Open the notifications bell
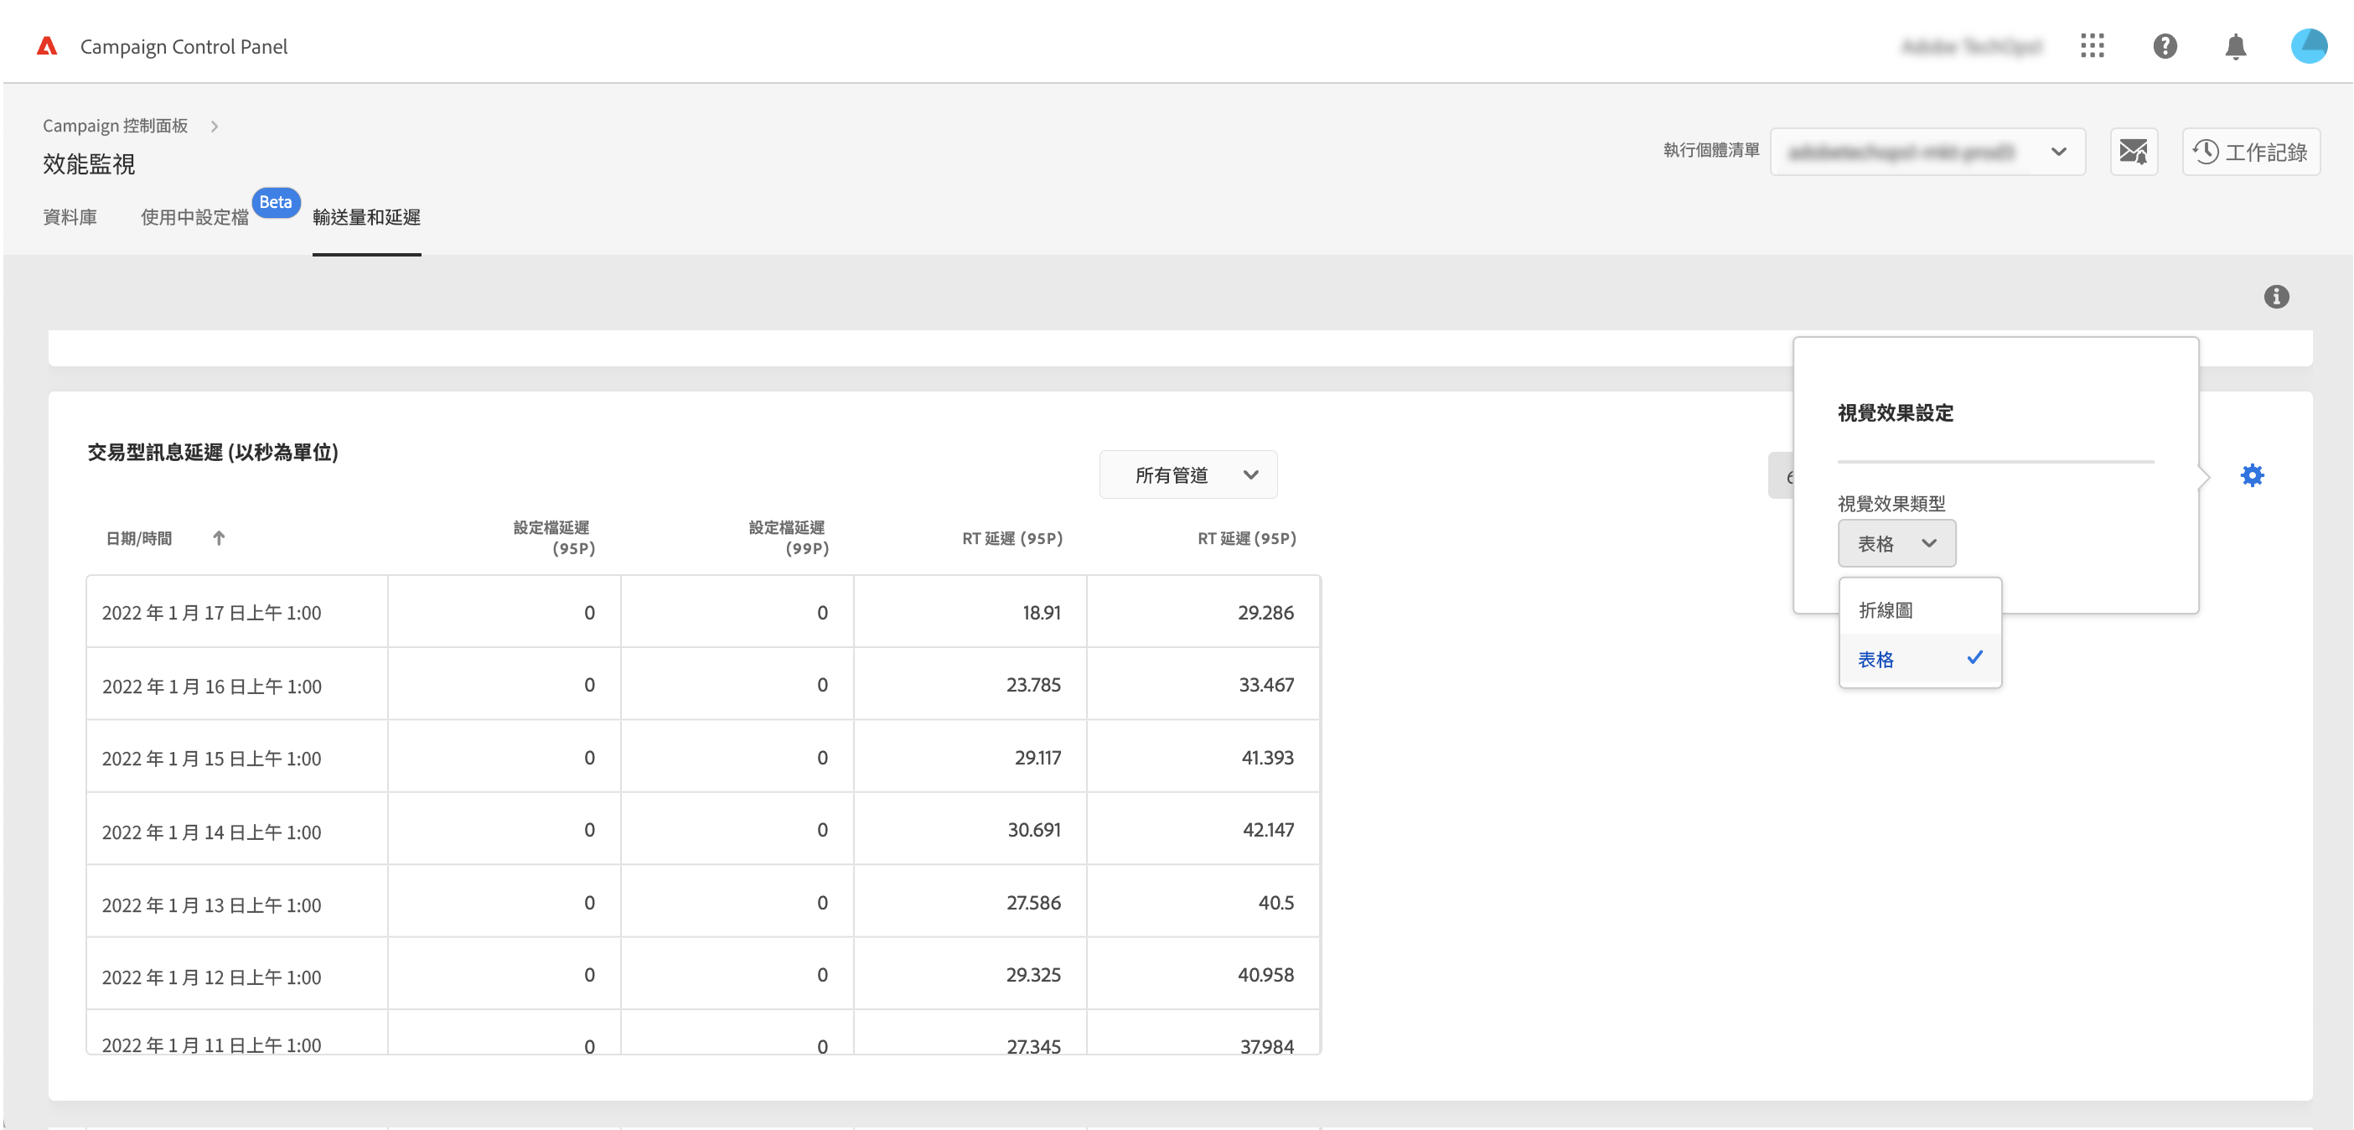This screenshot has height=1130, width=2354. 2235,46
